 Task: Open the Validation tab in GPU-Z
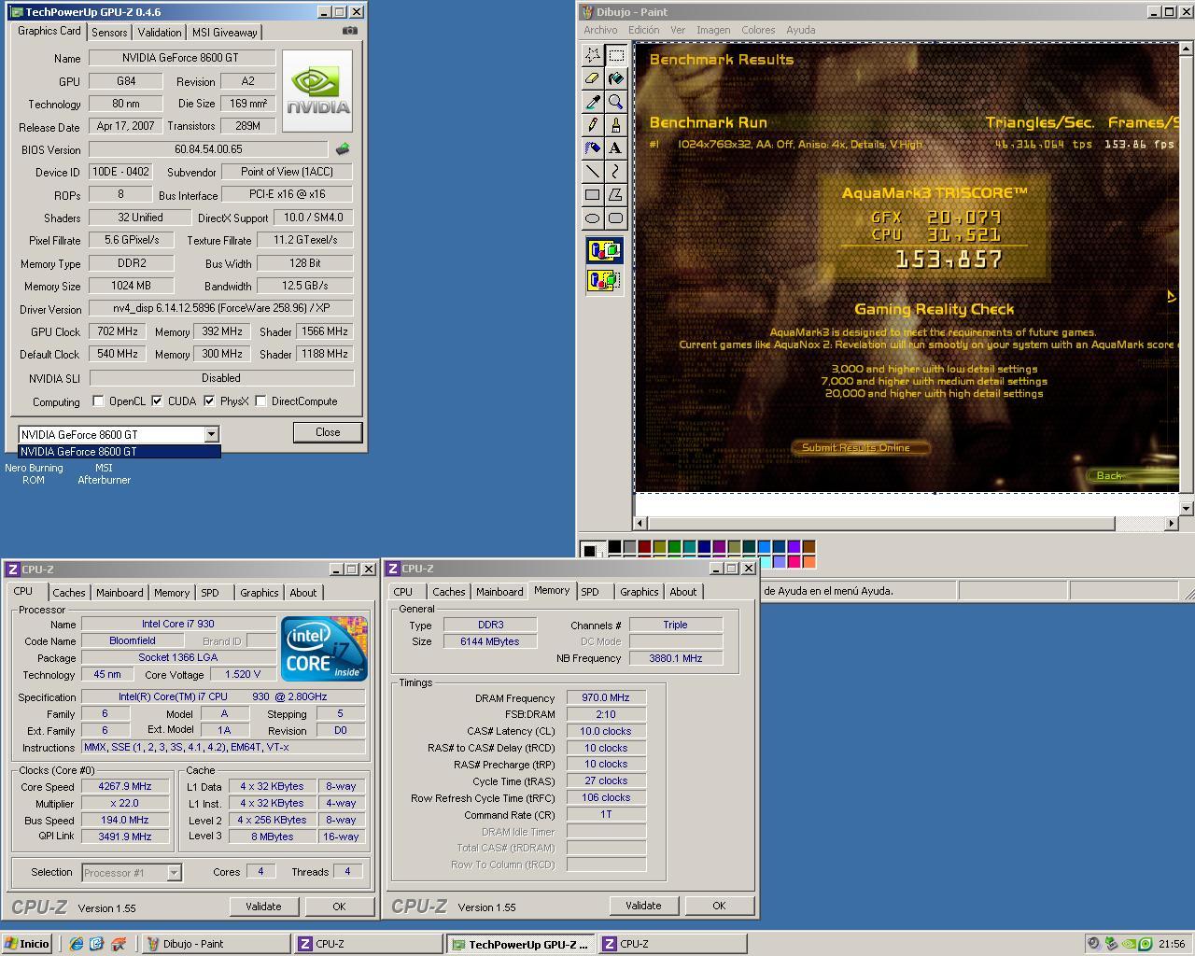(x=160, y=32)
